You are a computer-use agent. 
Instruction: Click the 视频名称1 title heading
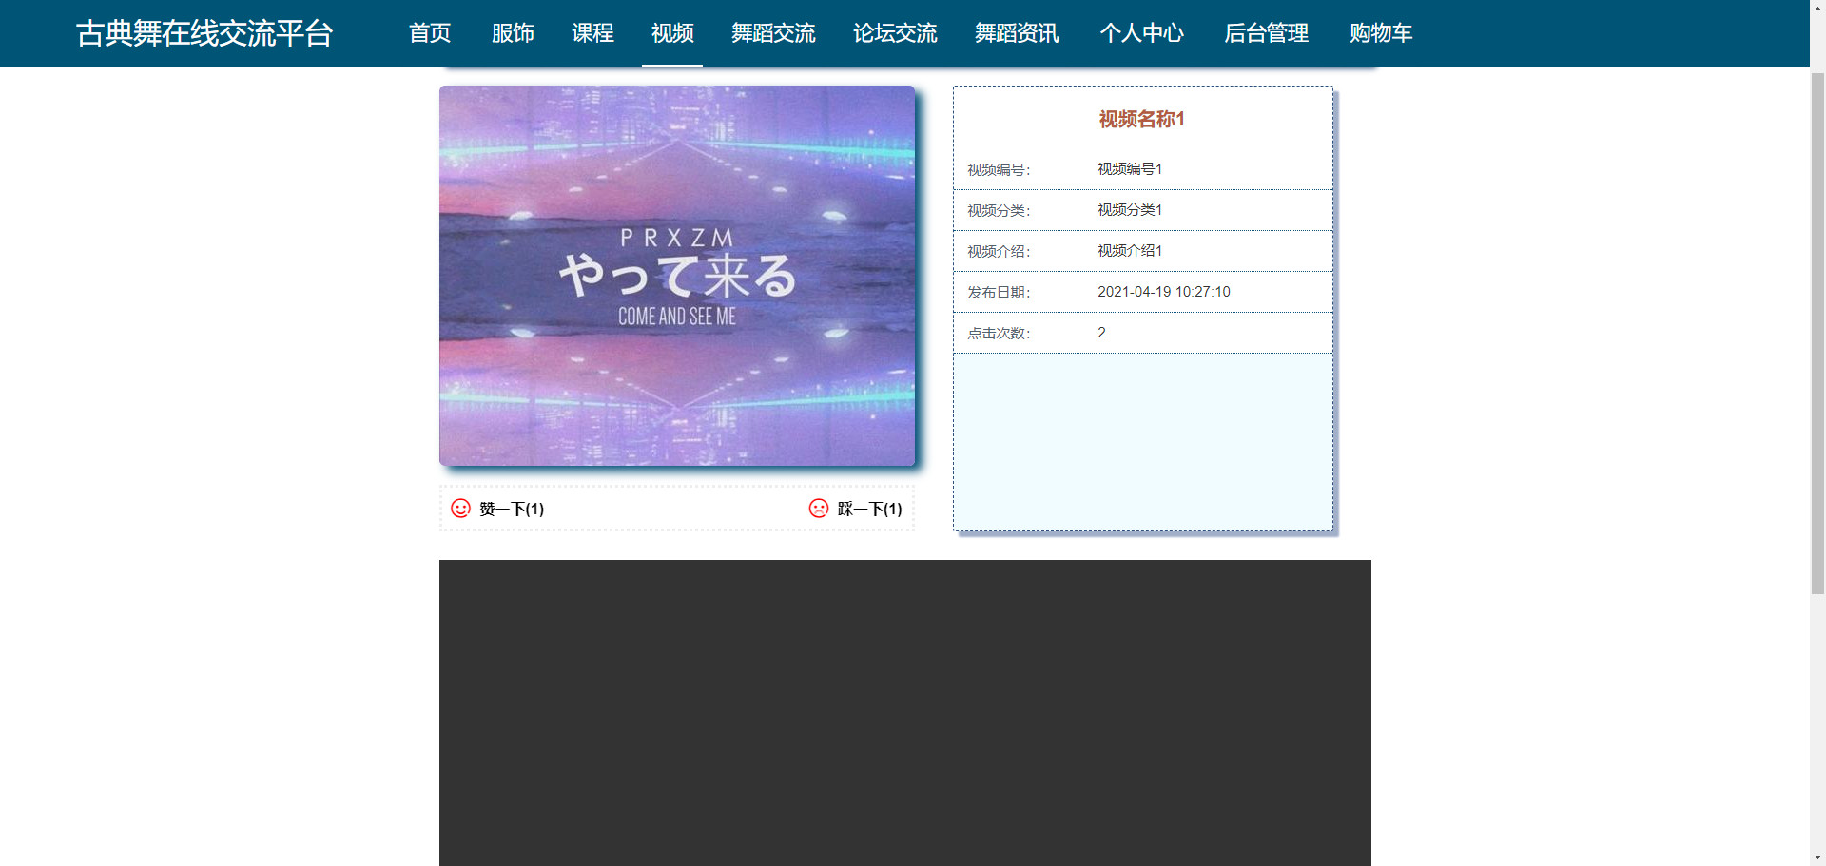point(1142,119)
